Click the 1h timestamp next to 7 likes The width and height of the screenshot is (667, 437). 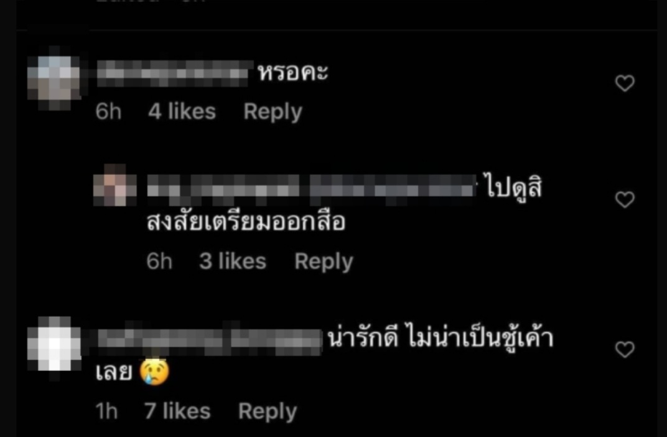(106, 411)
